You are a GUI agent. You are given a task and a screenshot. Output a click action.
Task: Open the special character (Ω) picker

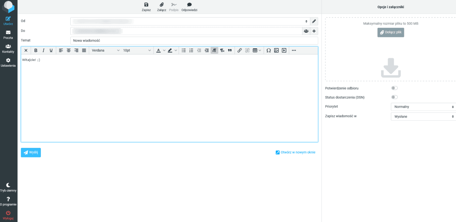(268, 50)
